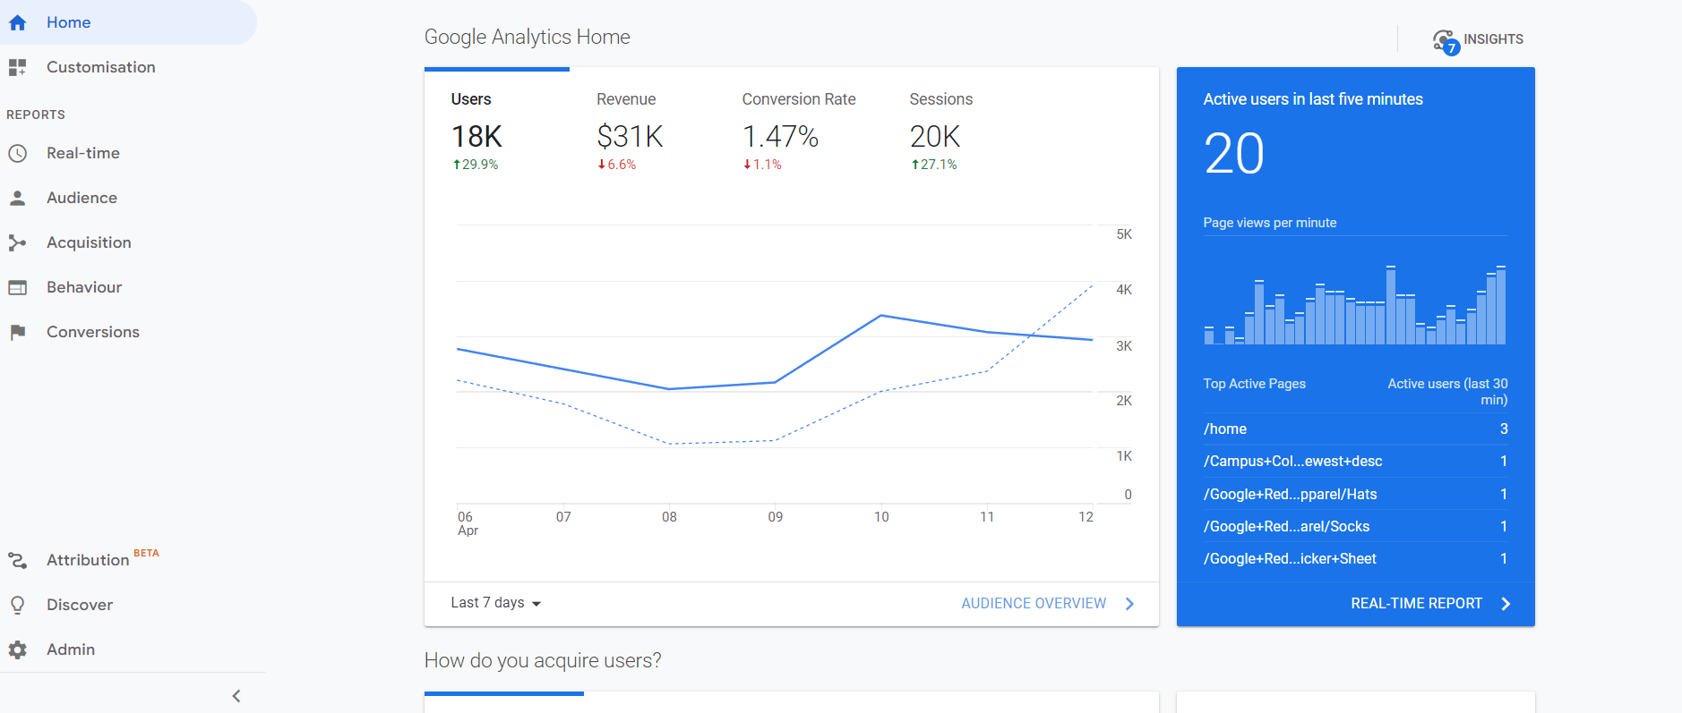Click the Real-time clock icon
Screen dimensions: 1682x713
[x=18, y=153]
